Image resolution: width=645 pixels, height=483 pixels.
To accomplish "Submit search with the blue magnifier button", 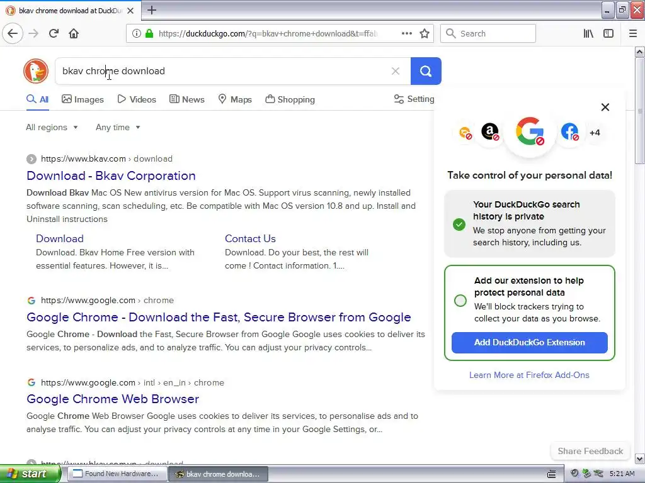I will [426, 71].
